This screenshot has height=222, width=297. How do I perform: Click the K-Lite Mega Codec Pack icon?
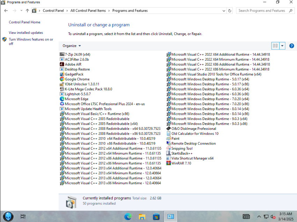(62, 89)
